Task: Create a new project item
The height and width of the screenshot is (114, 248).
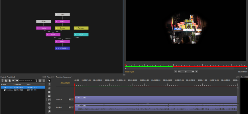Action: click(2, 81)
